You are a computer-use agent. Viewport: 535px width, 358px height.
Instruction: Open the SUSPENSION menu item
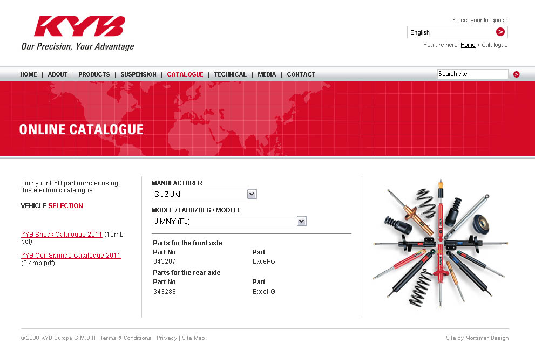tap(139, 74)
